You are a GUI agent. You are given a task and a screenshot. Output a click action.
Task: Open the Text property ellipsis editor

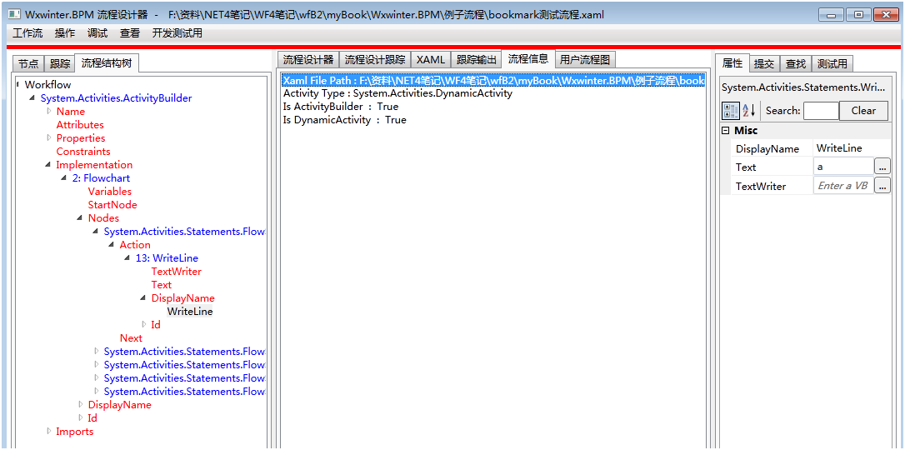[x=882, y=167]
